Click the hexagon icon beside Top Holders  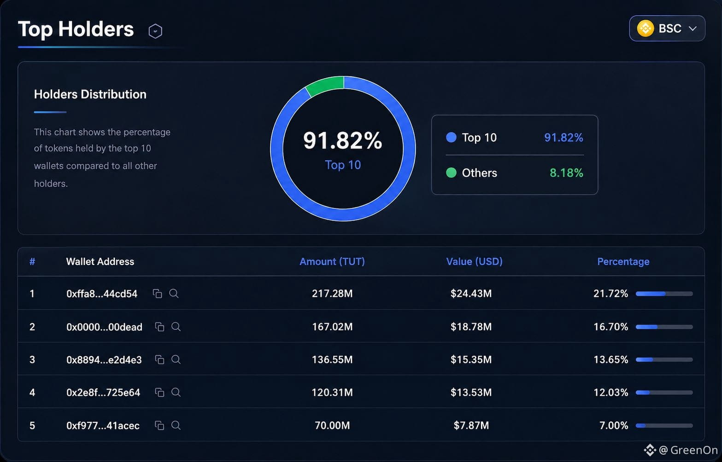[155, 31]
